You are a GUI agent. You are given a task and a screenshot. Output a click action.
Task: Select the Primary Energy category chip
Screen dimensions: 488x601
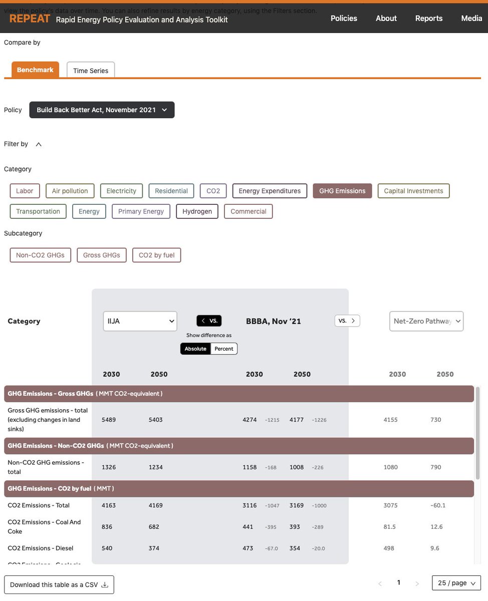pos(141,211)
